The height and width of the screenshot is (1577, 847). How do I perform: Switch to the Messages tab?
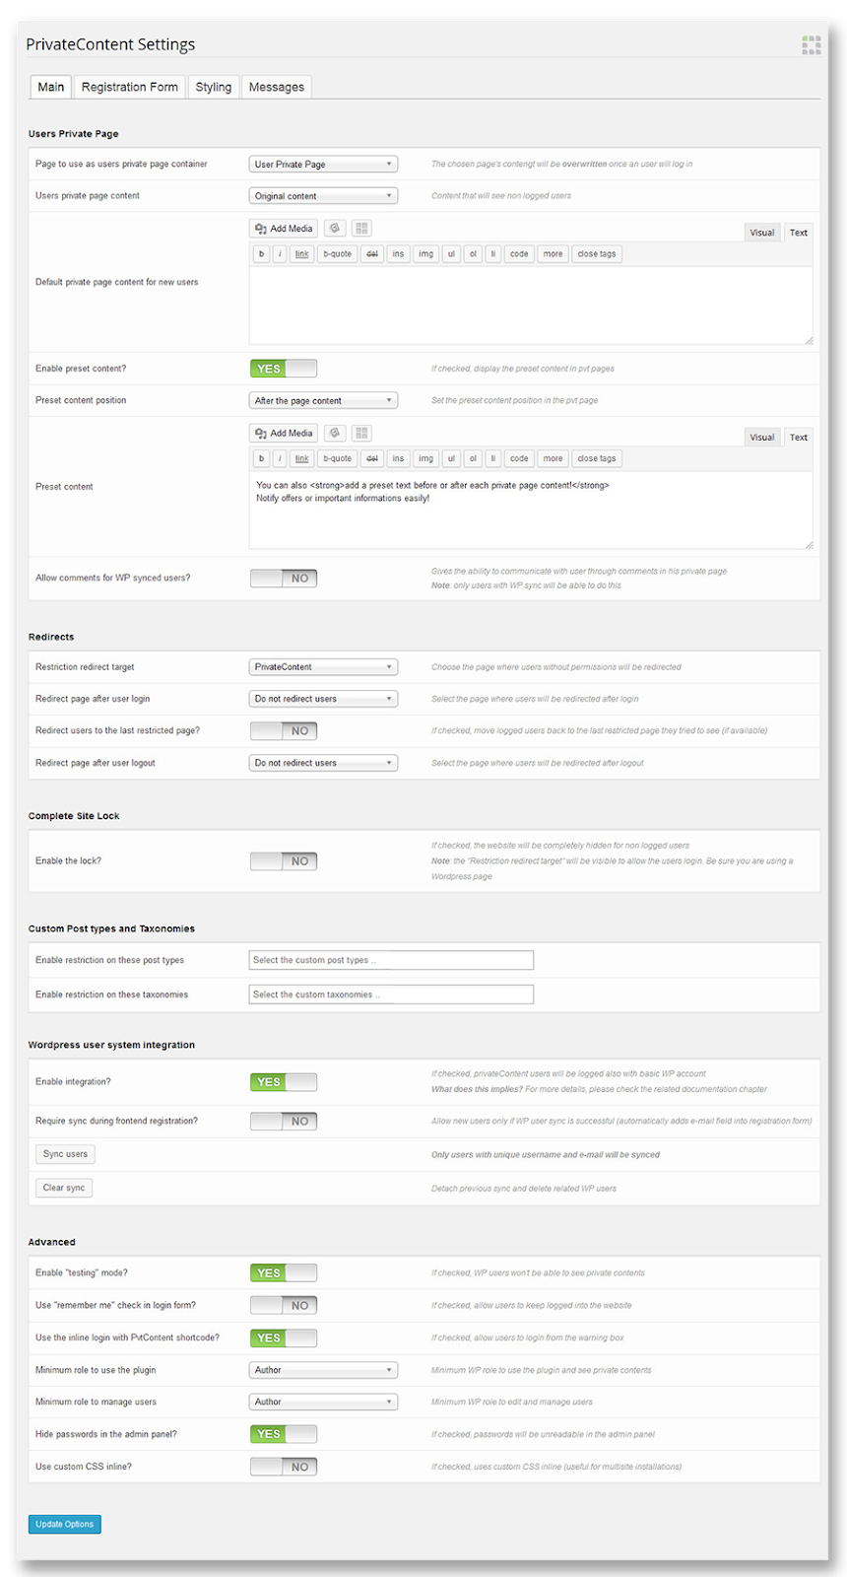point(277,87)
